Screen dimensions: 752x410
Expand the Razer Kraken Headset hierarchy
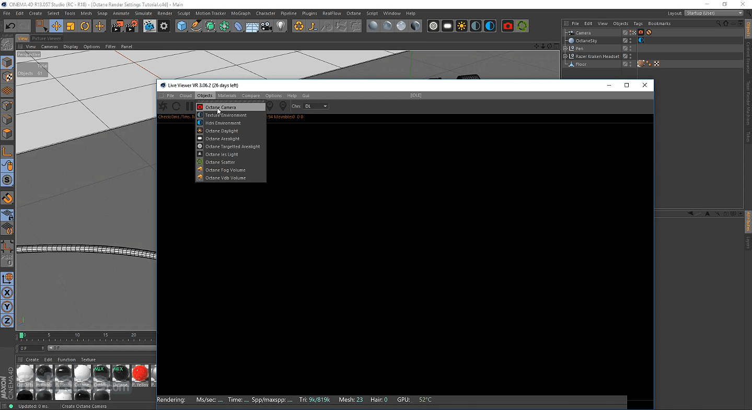[x=565, y=56]
